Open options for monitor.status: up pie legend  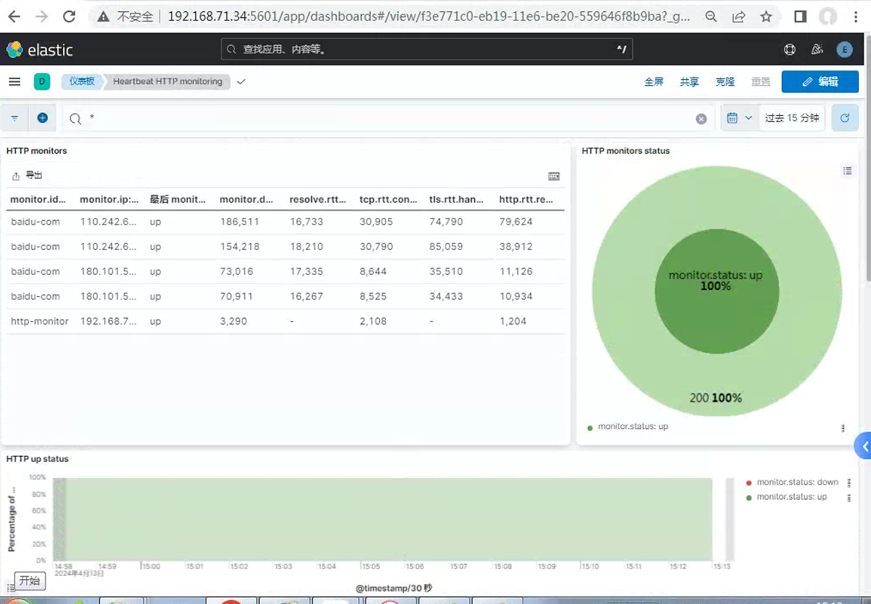pyautogui.click(x=843, y=428)
